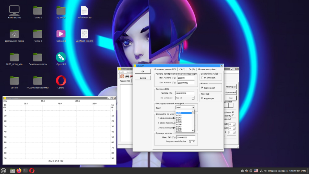Open the Файл menu in WinNWT4 window
Viewport: 309px width, 174px height.
point(121,72)
